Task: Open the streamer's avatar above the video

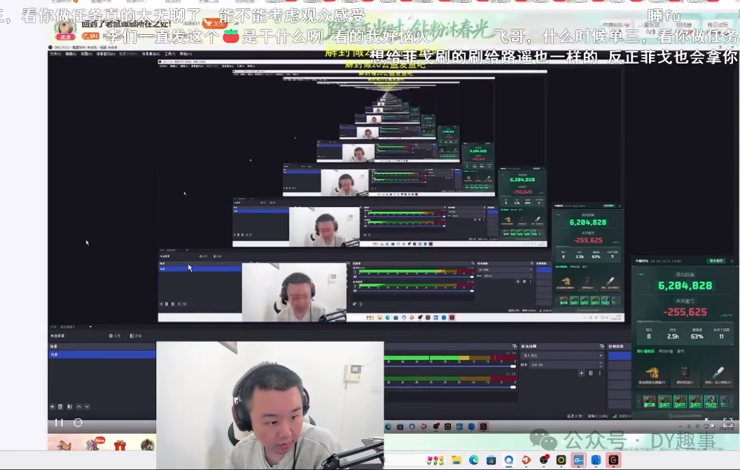Action: tap(65, 29)
